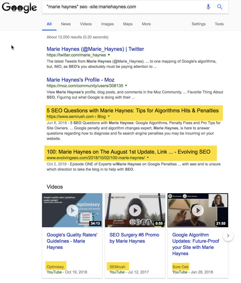
Task: Click the 'About 12,000 results' stats text
Action: 77,37
